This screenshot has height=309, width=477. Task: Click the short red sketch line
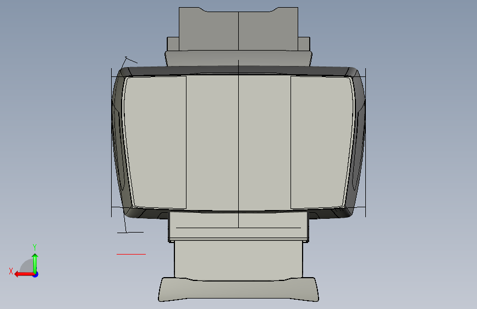click(131, 254)
